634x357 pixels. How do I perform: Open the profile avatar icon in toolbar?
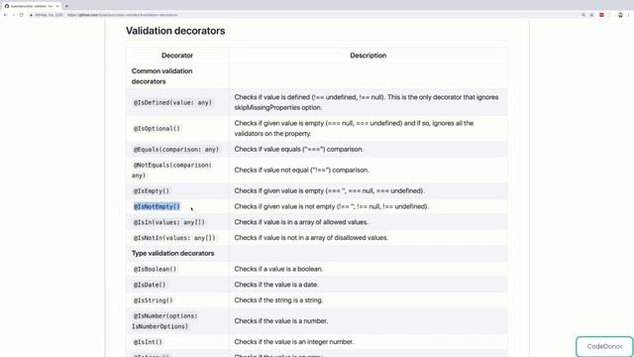click(x=620, y=15)
